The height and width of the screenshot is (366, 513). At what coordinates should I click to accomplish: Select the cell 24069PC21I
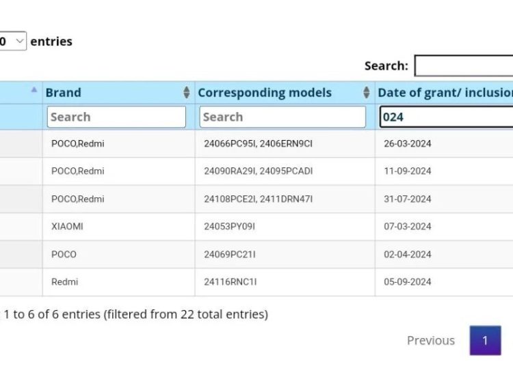point(285,254)
